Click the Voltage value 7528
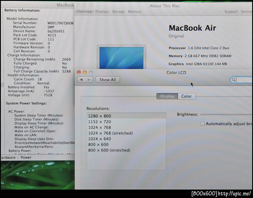Image resolution: width=253 pixels, height=198 pixels. [x=48, y=95]
